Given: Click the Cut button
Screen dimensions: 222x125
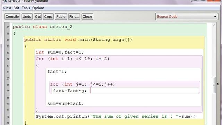Looking at the screenshot, I should pyautogui.click(x=38, y=17).
